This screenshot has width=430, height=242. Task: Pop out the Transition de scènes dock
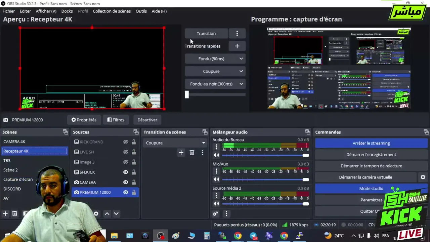tap(205, 132)
